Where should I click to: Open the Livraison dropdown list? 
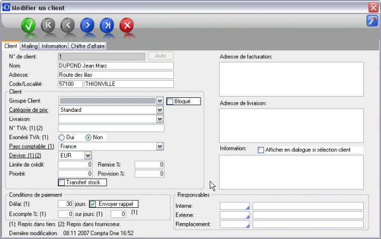(159, 119)
